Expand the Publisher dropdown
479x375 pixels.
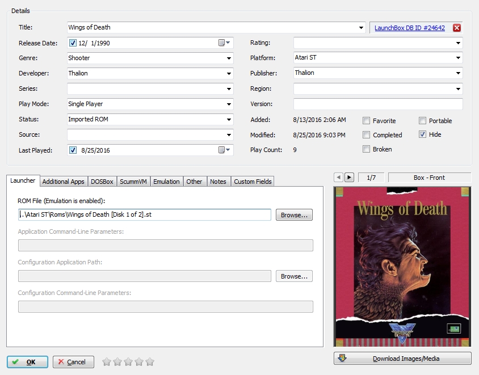[x=458, y=73]
